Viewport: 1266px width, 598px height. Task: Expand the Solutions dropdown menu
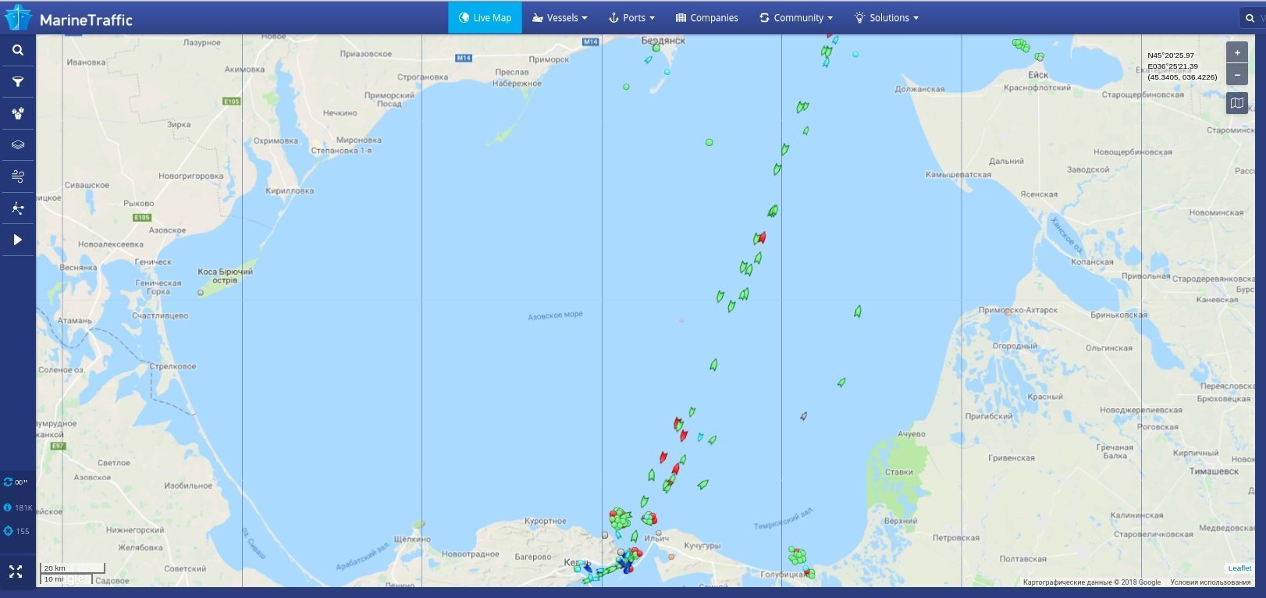pos(886,18)
